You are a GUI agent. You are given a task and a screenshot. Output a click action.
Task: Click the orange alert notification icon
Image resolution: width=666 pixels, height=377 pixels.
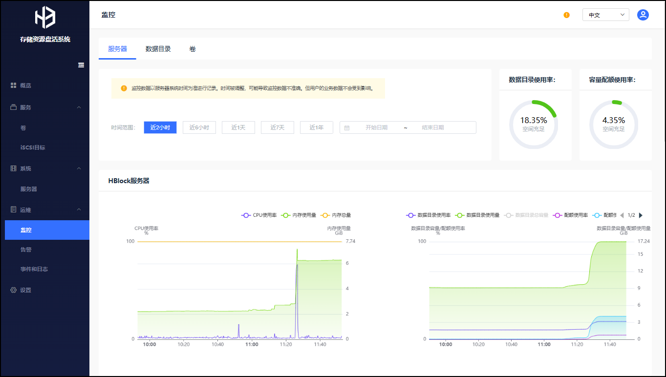pos(566,15)
